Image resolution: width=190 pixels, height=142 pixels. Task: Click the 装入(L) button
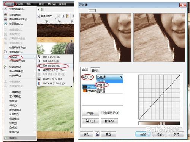[x=90, y=121]
